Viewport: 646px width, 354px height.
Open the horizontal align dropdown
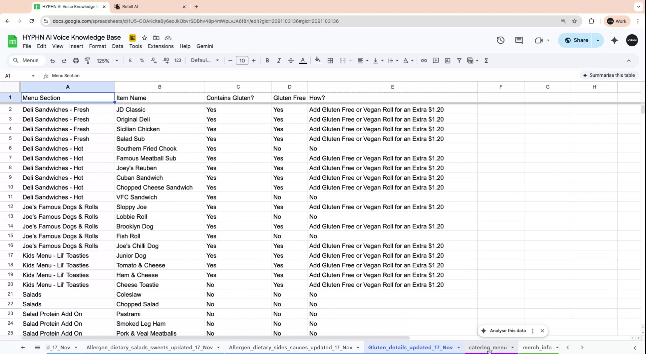click(363, 60)
